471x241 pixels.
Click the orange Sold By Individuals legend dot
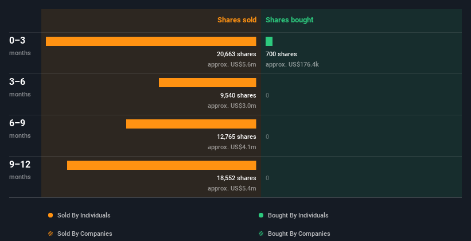[x=50, y=215]
